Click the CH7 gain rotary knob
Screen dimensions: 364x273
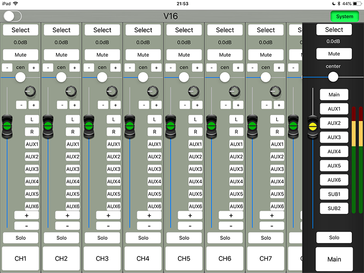tap(275, 91)
